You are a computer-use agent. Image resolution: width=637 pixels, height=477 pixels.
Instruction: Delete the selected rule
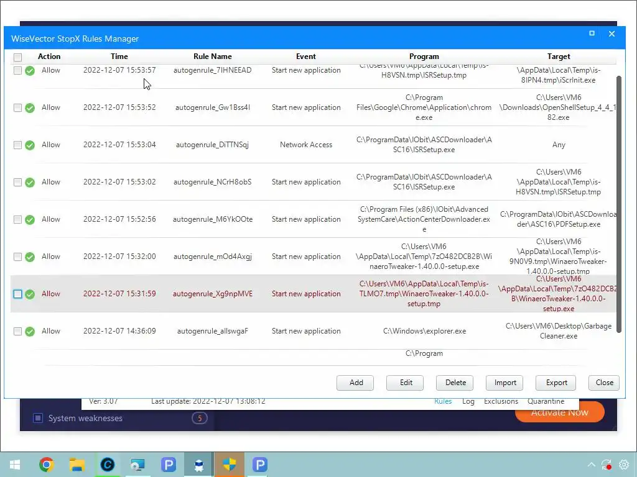pyautogui.click(x=455, y=383)
